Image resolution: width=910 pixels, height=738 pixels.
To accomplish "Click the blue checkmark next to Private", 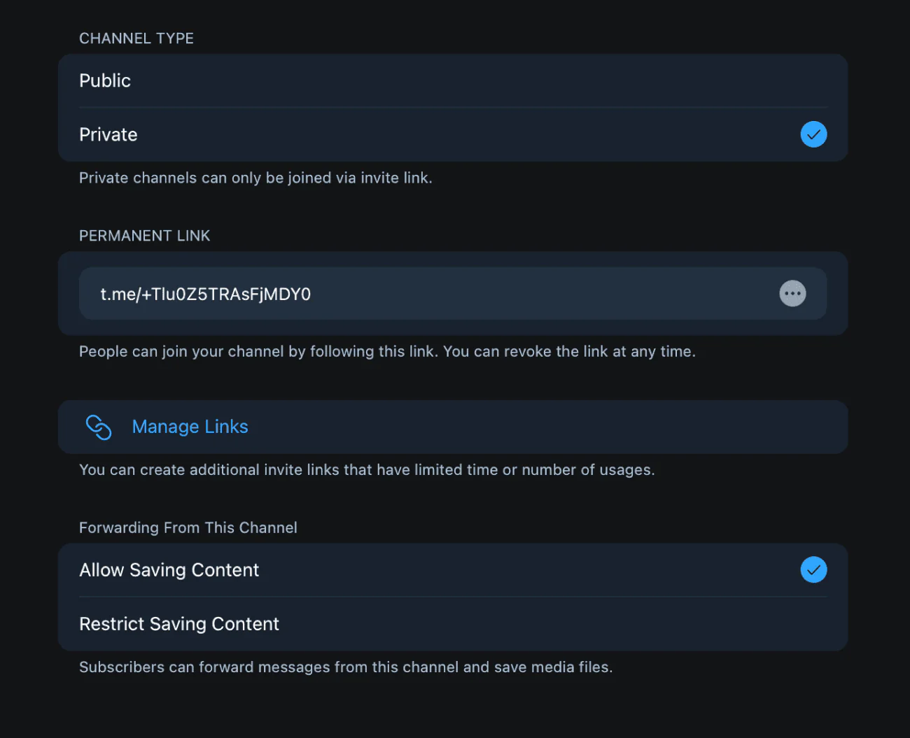I will coord(813,134).
